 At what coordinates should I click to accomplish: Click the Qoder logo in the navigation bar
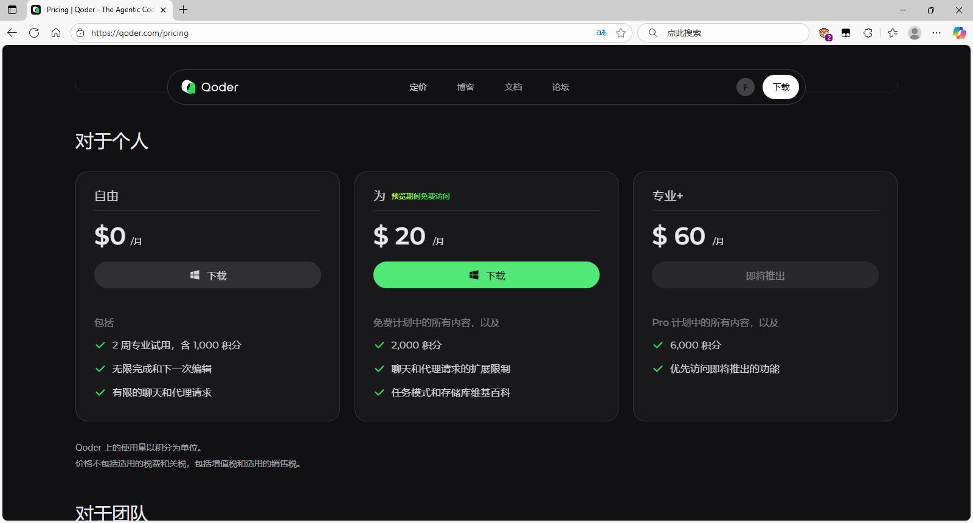pos(210,87)
